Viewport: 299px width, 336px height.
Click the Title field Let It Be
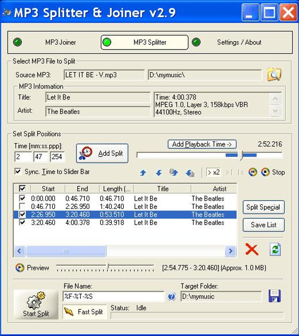(98, 97)
